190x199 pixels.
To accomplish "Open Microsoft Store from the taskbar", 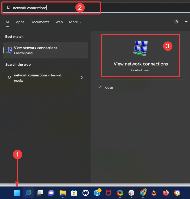I will (74, 193).
